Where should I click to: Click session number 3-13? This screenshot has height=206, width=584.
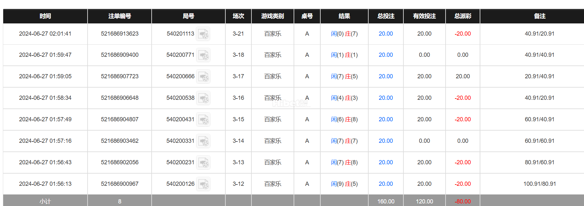pos(238,162)
